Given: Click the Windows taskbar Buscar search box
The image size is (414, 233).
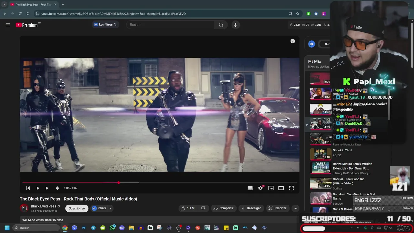Looking at the screenshot, I should point(36,228).
